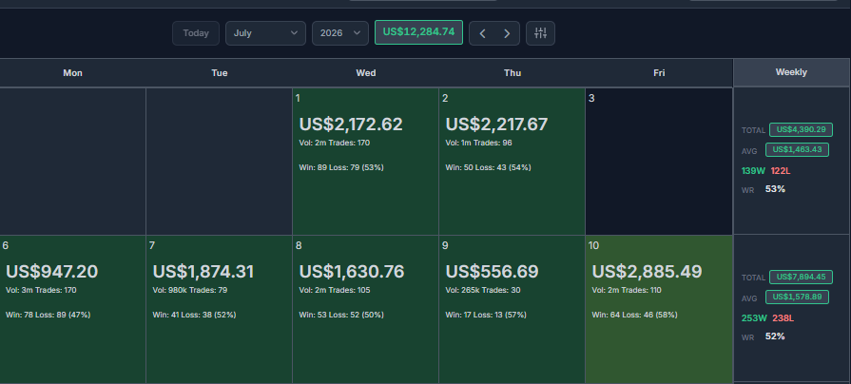Click the US$1,874.31 profit on day 7
This screenshot has width=851, height=384.
tap(203, 271)
